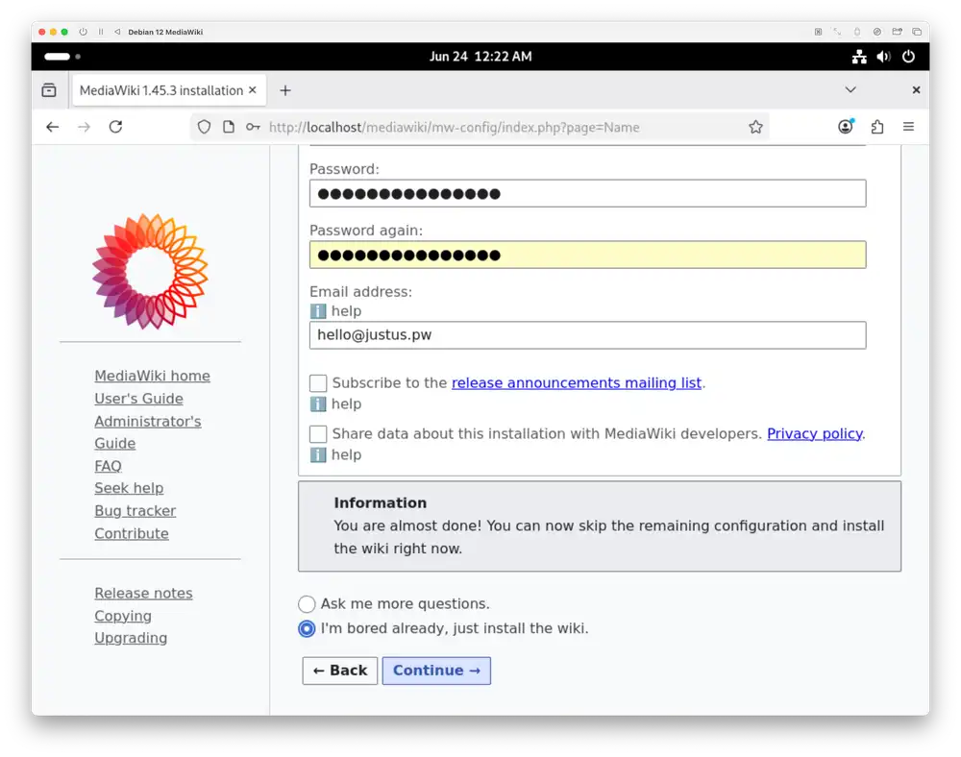Viewport: 961px width, 757px height.
Task: Open the Release notes link
Action: (x=143, y=594)
